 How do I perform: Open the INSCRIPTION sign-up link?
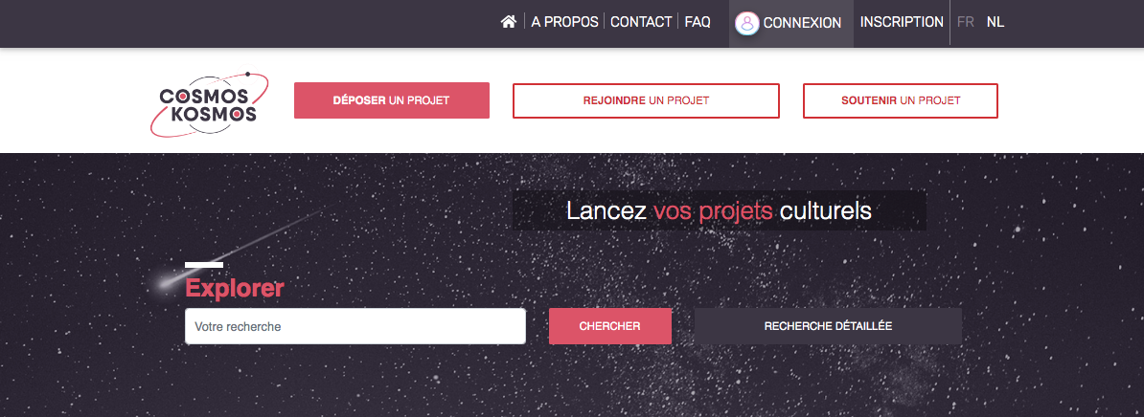click(x=902, y=22)
